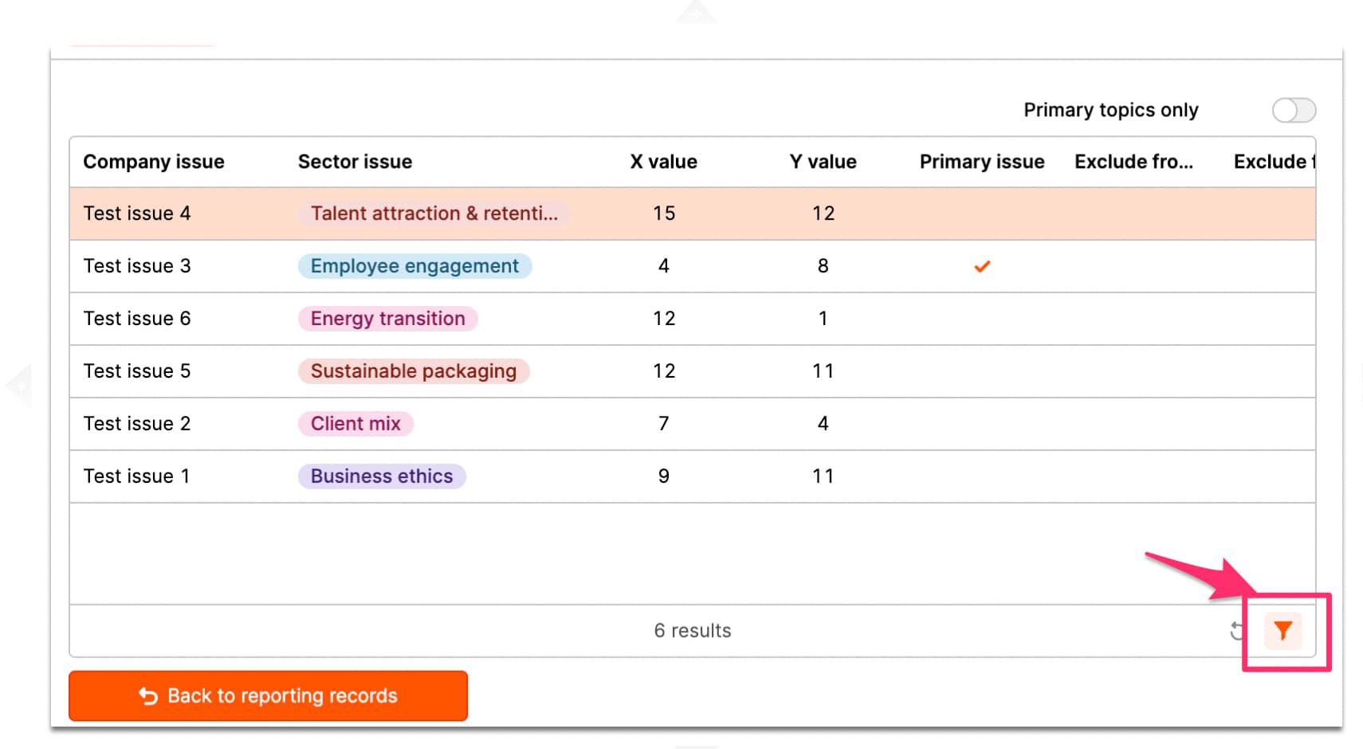Screen dimensions: 1363x749
Task: Select the Test issue 4 row
Action: pos(137,214)
